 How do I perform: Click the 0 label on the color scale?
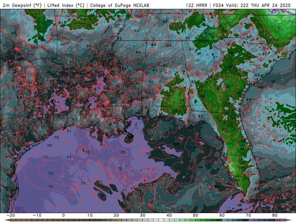click(63, 215)
